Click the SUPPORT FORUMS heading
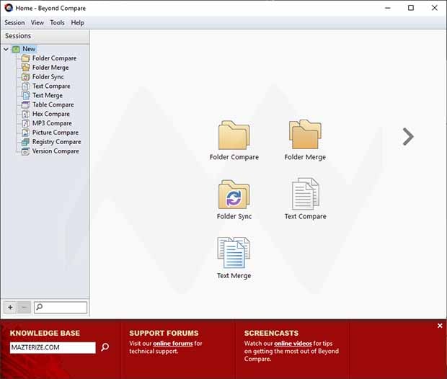This screenshot has width=447, height=379. coord(164,333)
